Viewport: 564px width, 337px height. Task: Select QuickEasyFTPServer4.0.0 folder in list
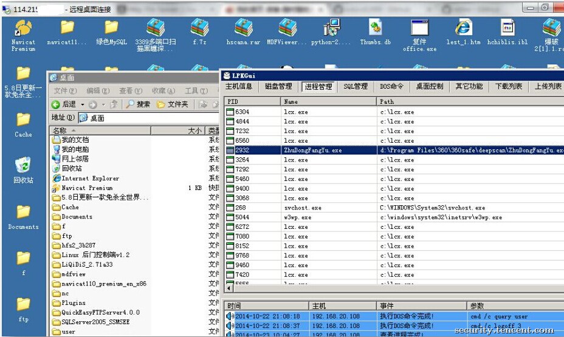click(95, 313)
